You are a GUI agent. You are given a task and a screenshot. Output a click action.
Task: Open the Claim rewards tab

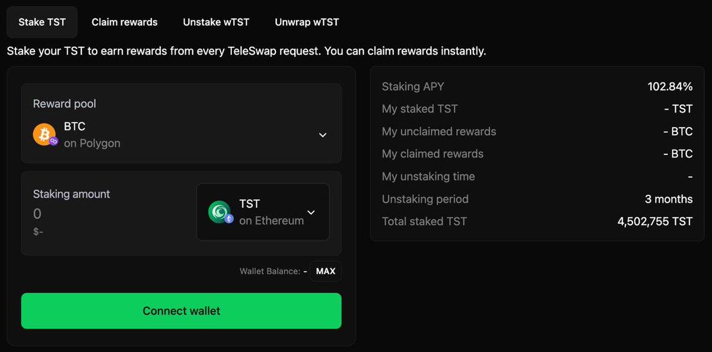(x=125, y=22)
